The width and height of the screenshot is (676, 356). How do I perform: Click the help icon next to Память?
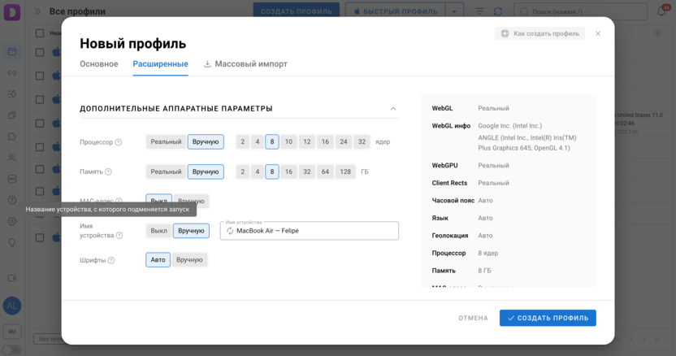coord(108,171)
